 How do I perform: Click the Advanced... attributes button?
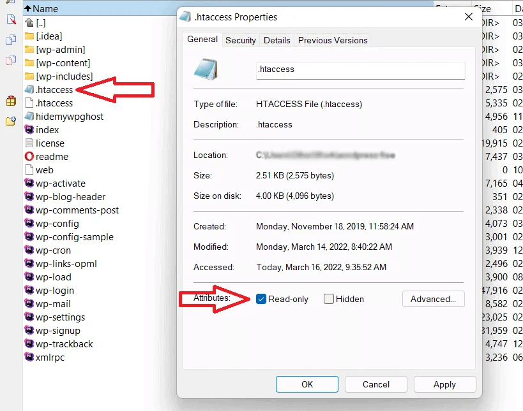(433, 299)
